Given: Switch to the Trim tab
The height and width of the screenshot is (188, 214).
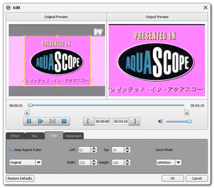Looking at the screenshot, I should (x=34, y=136).
